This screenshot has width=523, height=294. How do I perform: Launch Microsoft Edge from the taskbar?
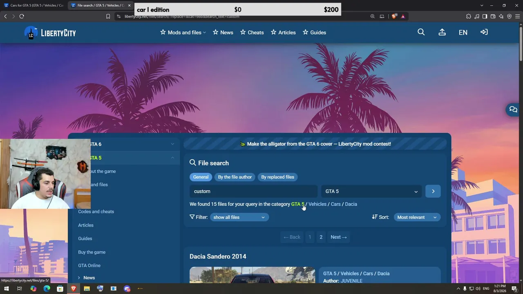pos(47,289)
